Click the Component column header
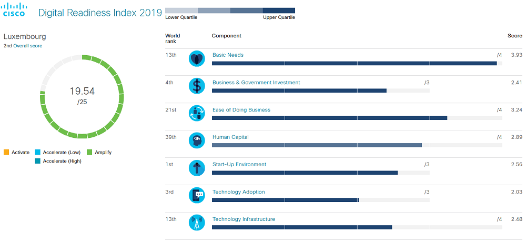Viewport: 526px width, 242px height. point(226,36)
